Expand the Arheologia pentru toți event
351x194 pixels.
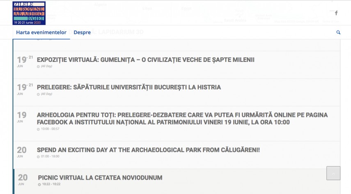coord(182,119)
